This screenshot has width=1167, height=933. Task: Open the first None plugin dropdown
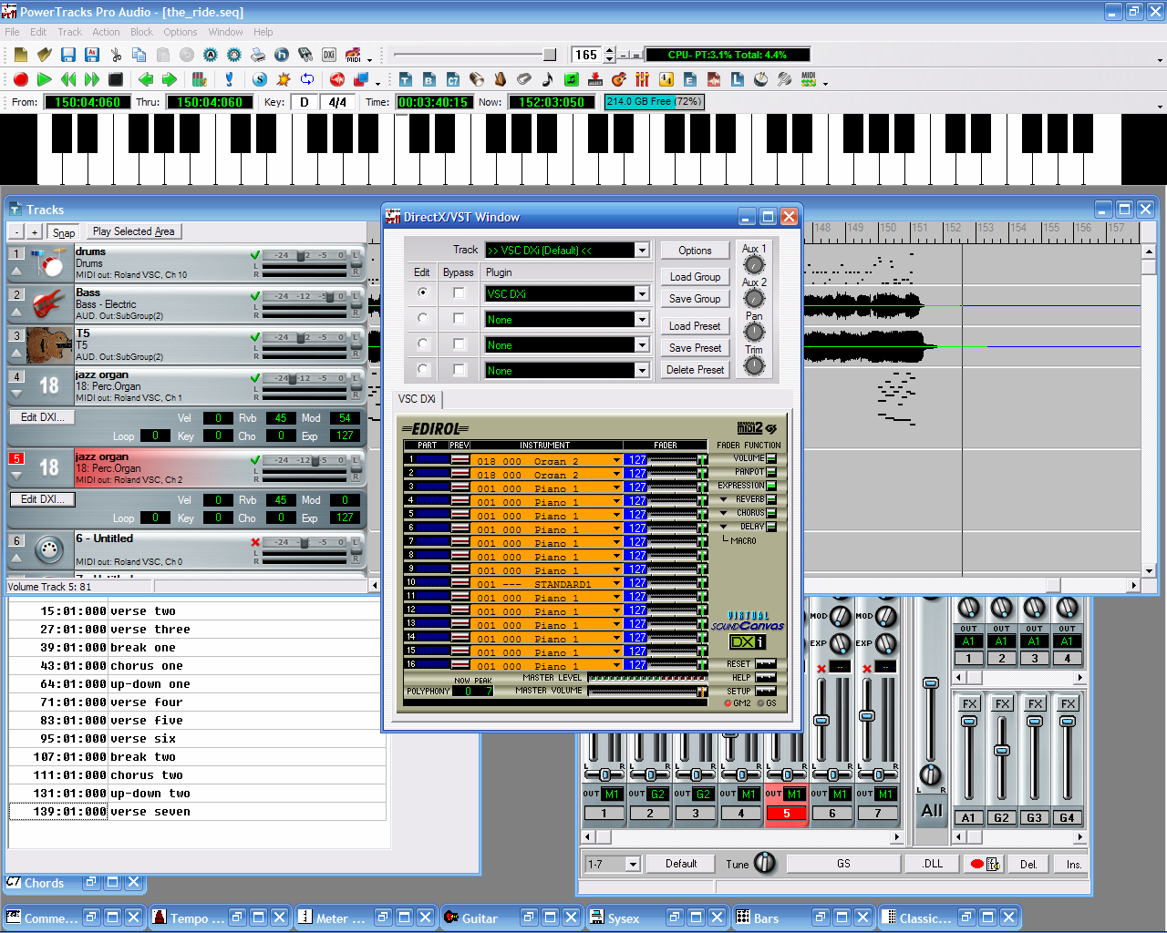[642, 319]
